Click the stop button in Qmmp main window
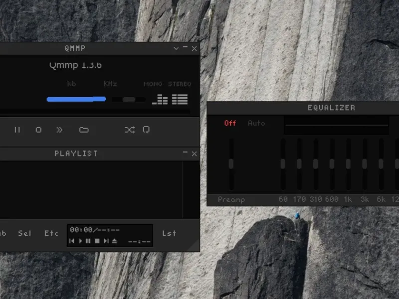 [38, 130]
